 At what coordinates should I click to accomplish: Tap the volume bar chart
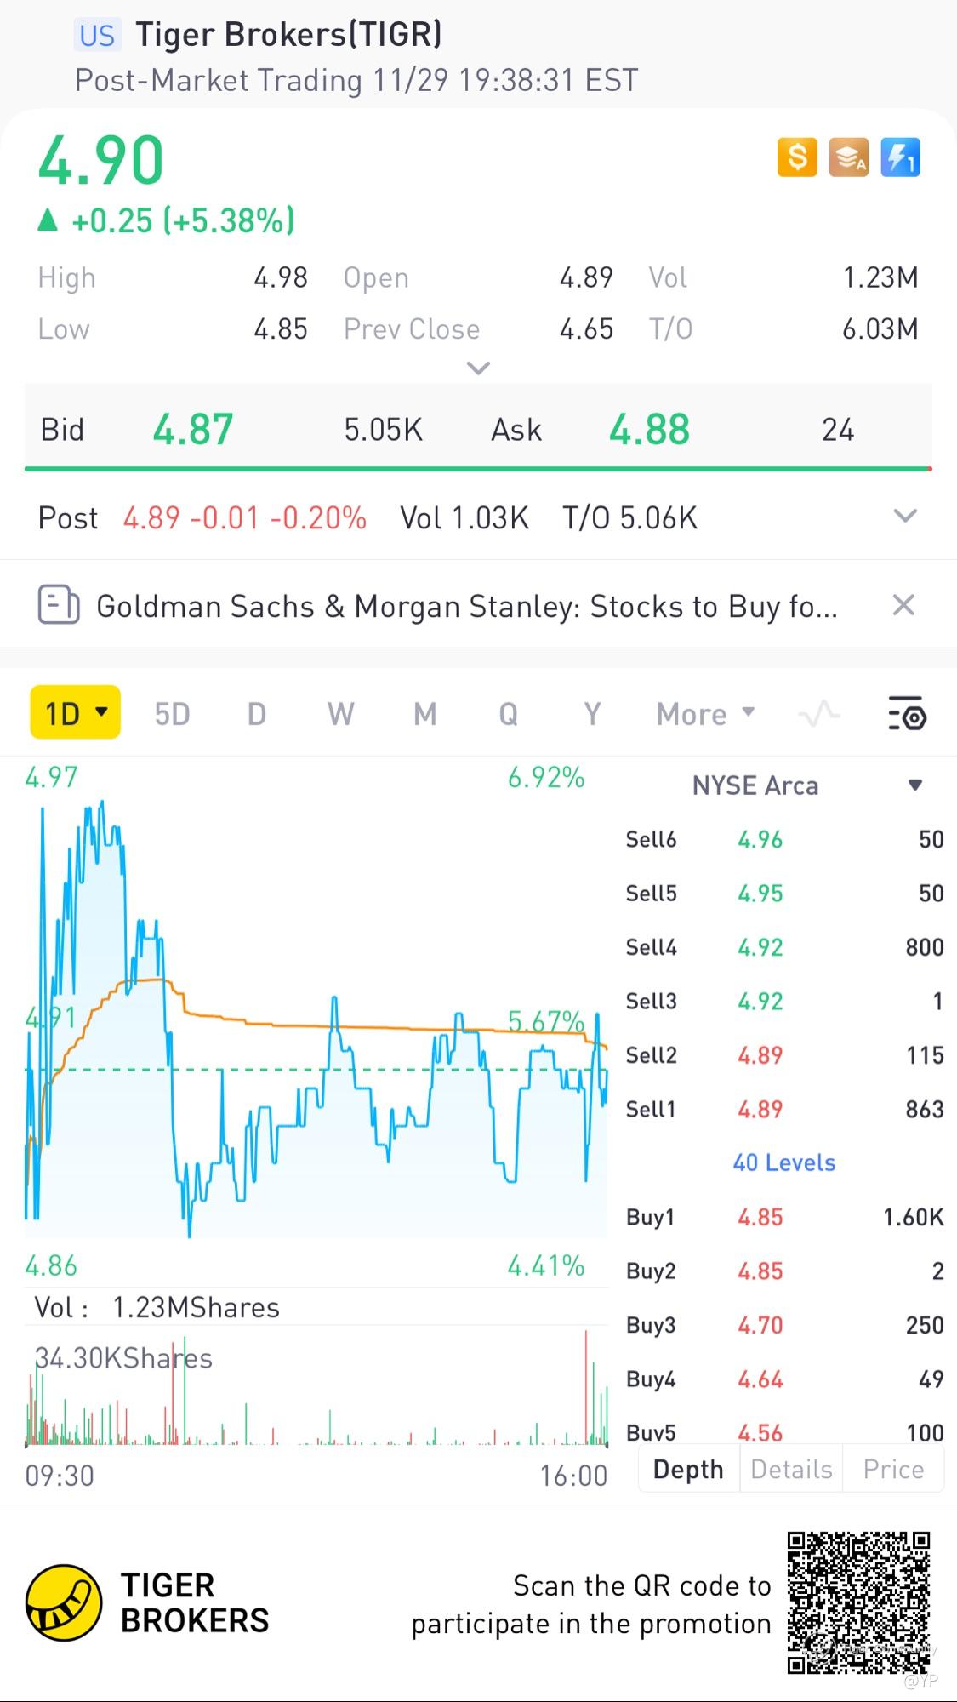tap(316, 1387)
